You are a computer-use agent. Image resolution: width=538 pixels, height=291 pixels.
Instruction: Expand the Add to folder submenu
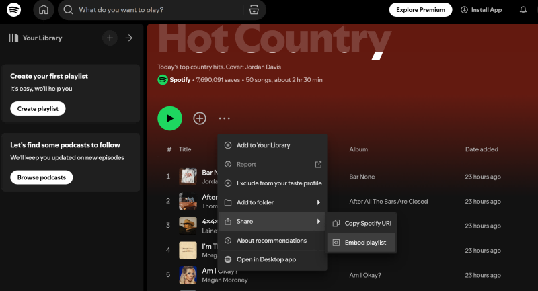tap(272, 202)
